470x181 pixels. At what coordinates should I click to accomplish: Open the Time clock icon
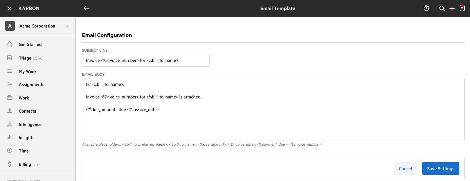coord(9,150)
